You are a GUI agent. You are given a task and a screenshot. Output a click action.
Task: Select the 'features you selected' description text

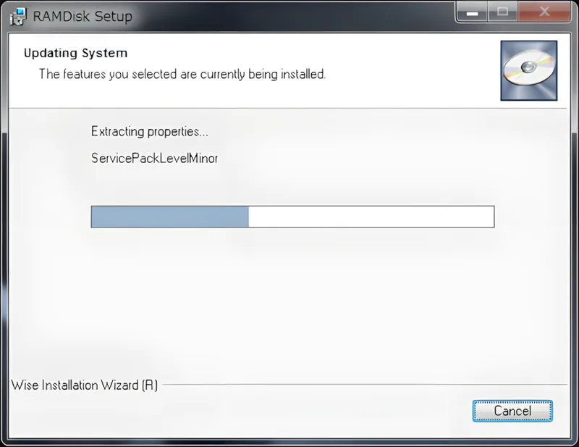point(182,74)
